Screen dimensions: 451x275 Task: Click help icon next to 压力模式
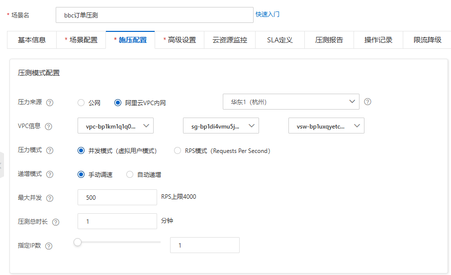tap(50, 150)
